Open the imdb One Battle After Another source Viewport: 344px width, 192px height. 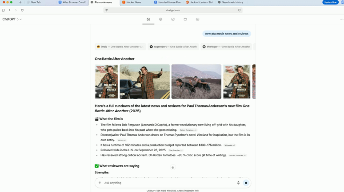pyautogui.click(x=120, y=47)
